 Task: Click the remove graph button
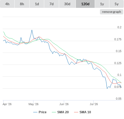point(111,12)
